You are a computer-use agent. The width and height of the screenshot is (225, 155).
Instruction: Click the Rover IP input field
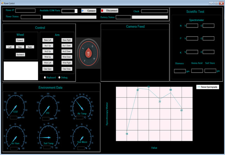25,11
